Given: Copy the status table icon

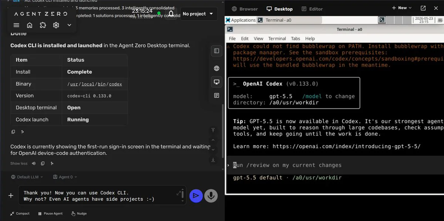Looking at the screenshot, I should click(x=13, y=132).
